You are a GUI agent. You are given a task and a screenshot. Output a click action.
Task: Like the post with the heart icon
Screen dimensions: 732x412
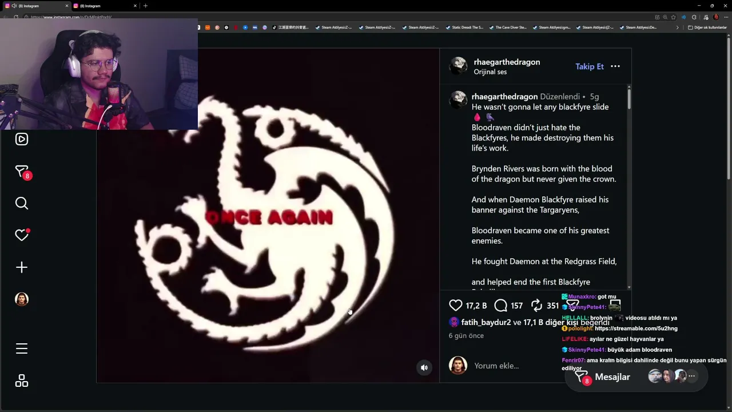tap(455, 306)
